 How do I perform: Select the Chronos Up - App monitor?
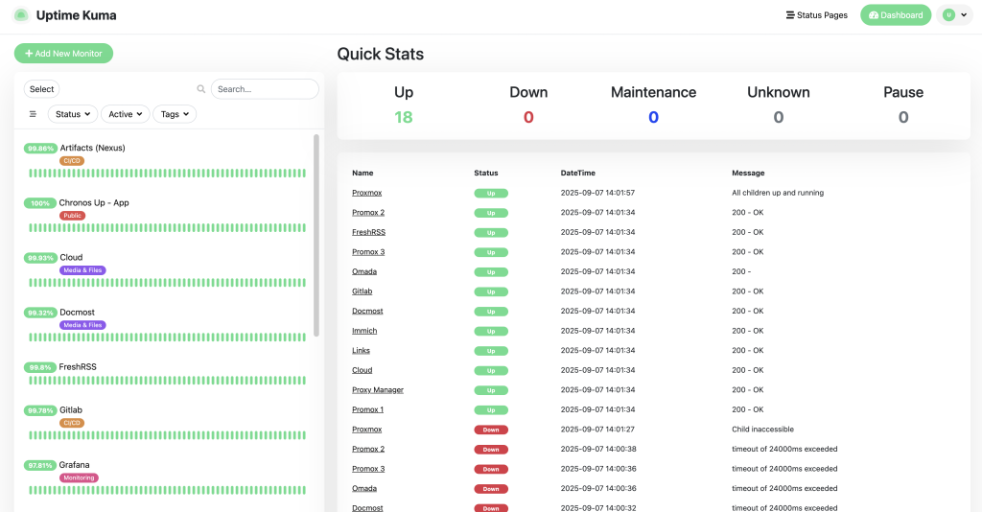coord(94,203)
